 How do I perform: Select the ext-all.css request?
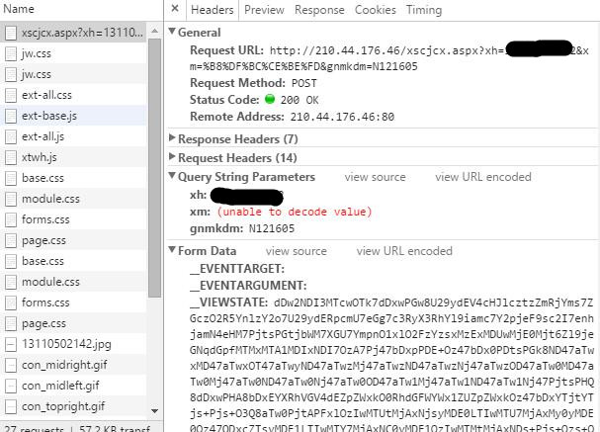click(x=73, y=95)
